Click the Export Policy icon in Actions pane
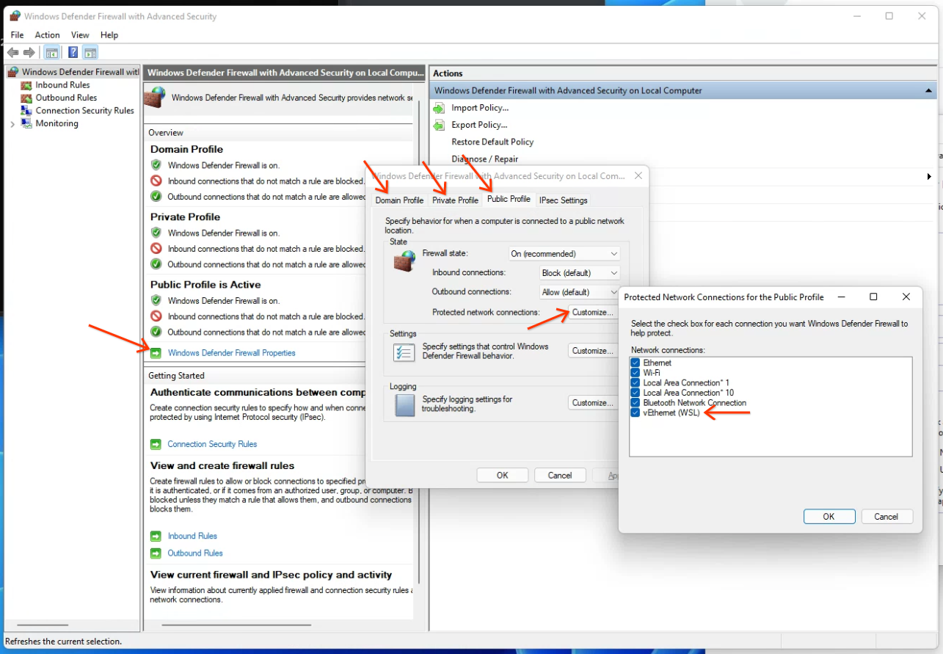The image size is (943, 654). [x=438, y=125]
